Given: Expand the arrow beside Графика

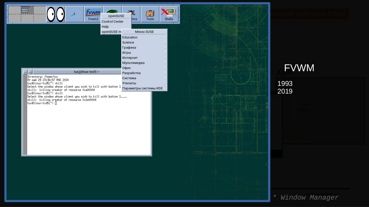Looking at the screenshot, I should point(165,47).
